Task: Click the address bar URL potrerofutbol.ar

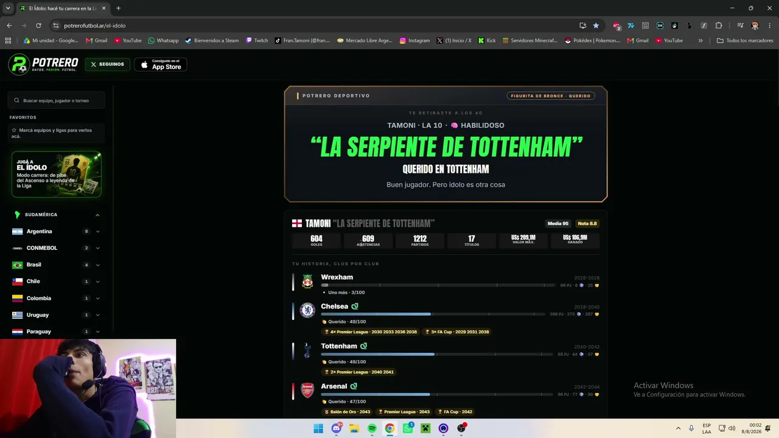Action: click(x=95, y=26)
